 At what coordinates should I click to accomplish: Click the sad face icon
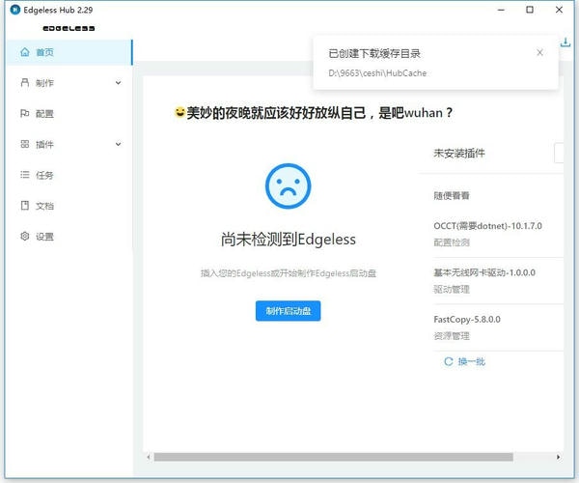(x=288, y=185)
